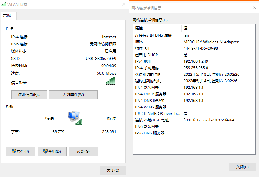Screen dimensions: 259x177
Task: Click the shielded 属性(P) button
Action: (x=20, y=152)
